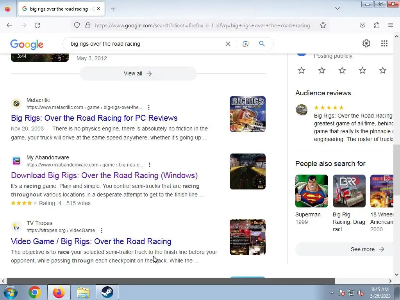Reload the current page
Viewport: 400px width, 300px height.
37,25
